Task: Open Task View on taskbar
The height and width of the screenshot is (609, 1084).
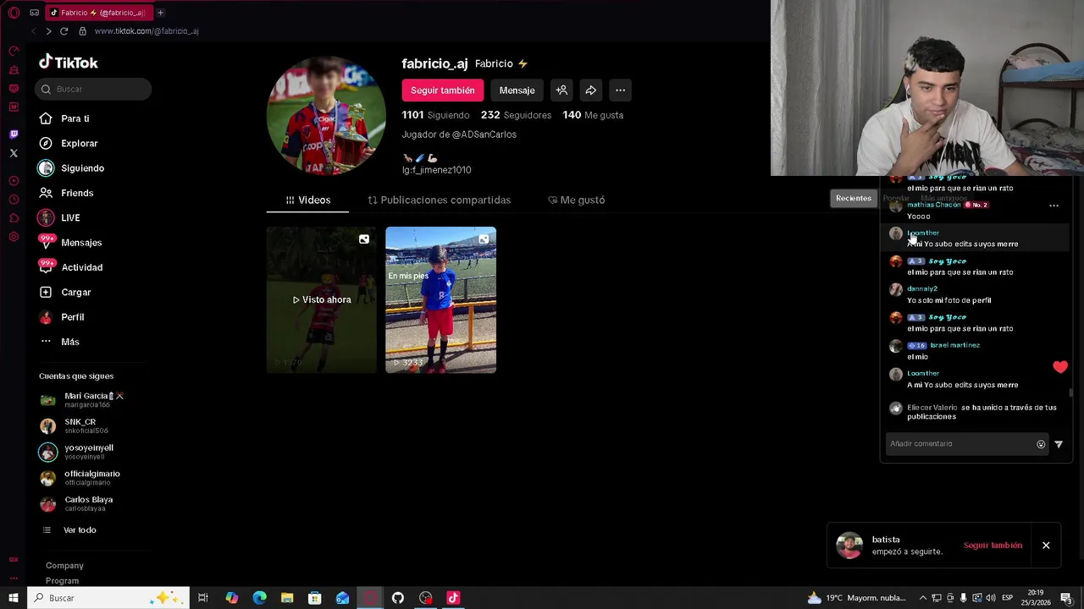Action: pyautogui.click(x=203, y=598)
